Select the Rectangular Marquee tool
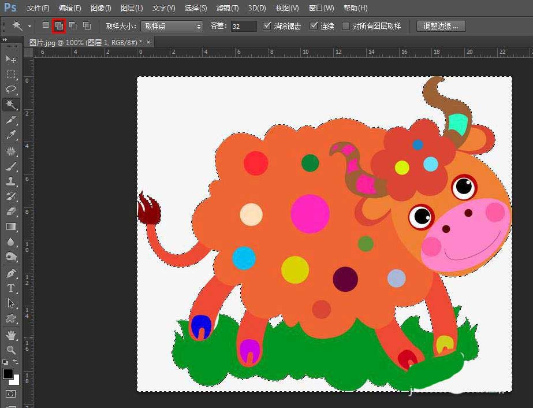Viewport: 533px width, 408px height. pos(11,75)
